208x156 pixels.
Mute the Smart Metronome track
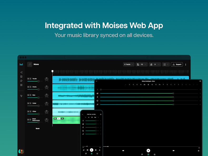point(28,120)
